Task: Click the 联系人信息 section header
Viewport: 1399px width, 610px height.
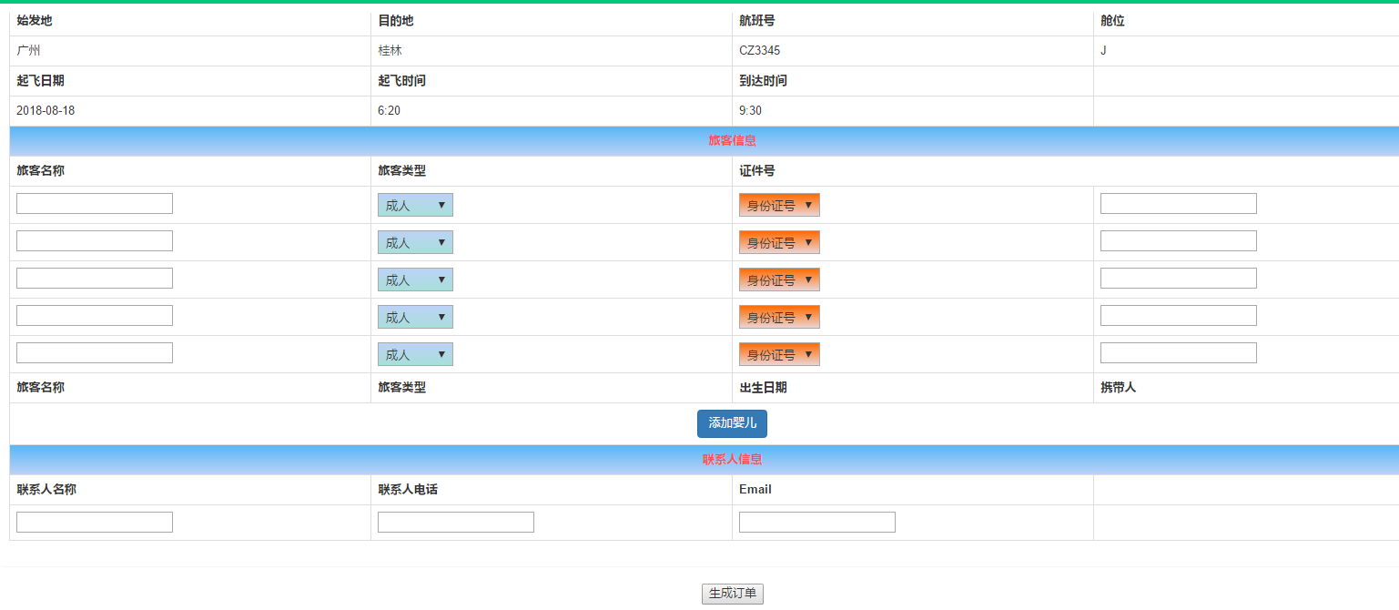Action: [x=732, y=460]
